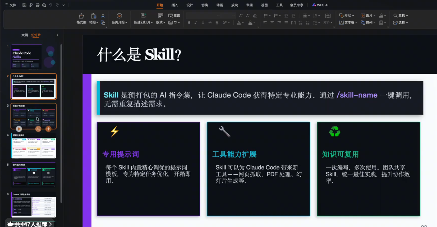Screen dimensions: 437x227
Task: Click the 图片 picture insert button
Action: tap(368, 16)
